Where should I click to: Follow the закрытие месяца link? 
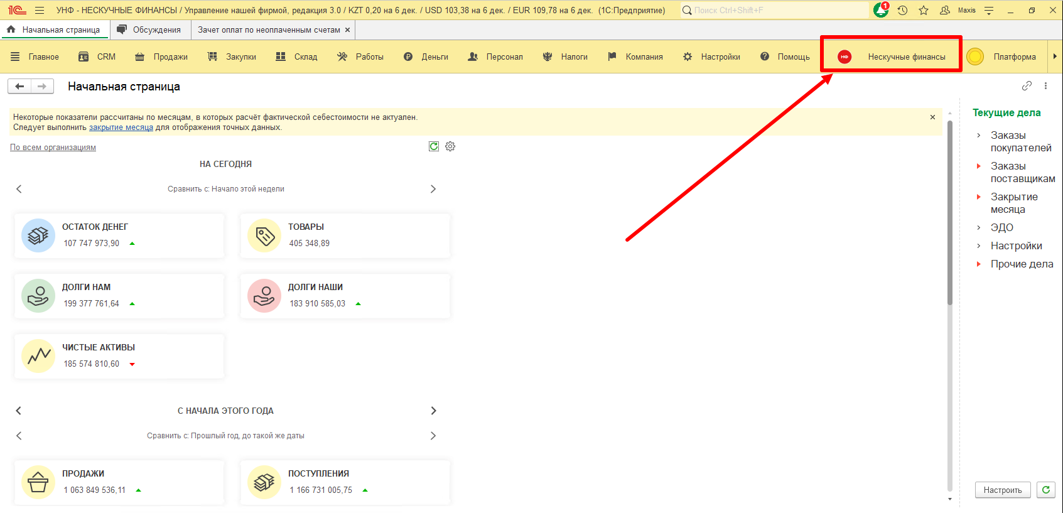(x=121, y=127)
